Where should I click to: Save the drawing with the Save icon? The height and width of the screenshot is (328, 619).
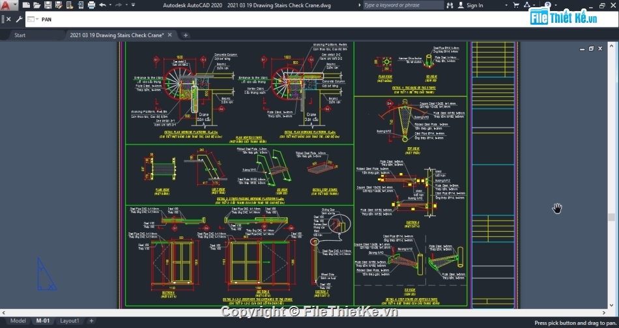pos(48,5)
